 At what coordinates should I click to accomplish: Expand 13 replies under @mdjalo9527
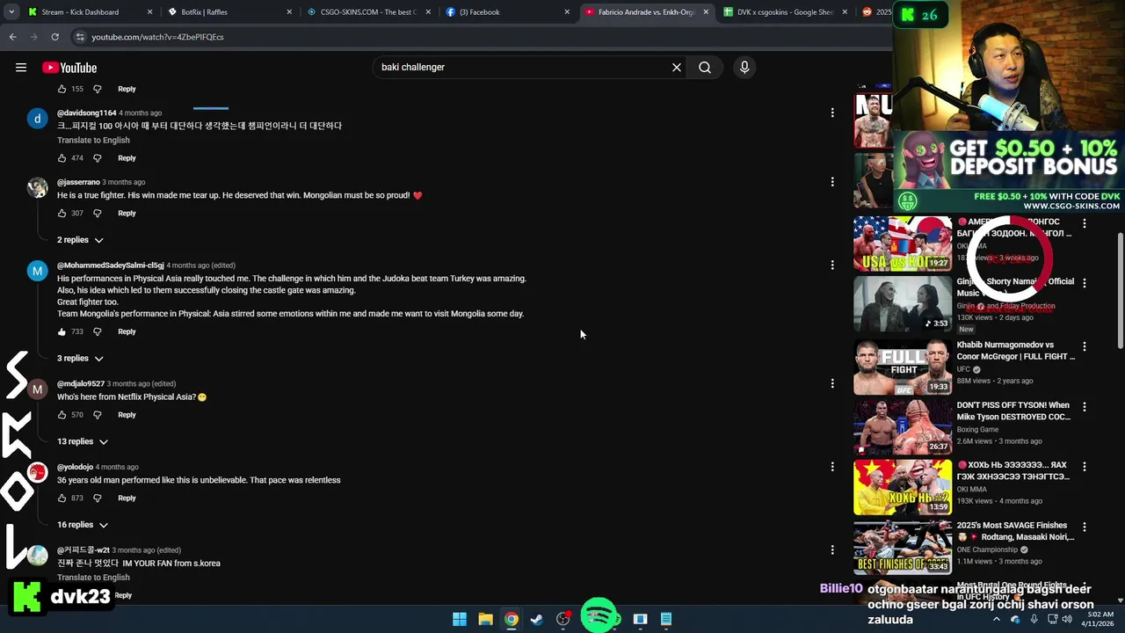(83, 441)
